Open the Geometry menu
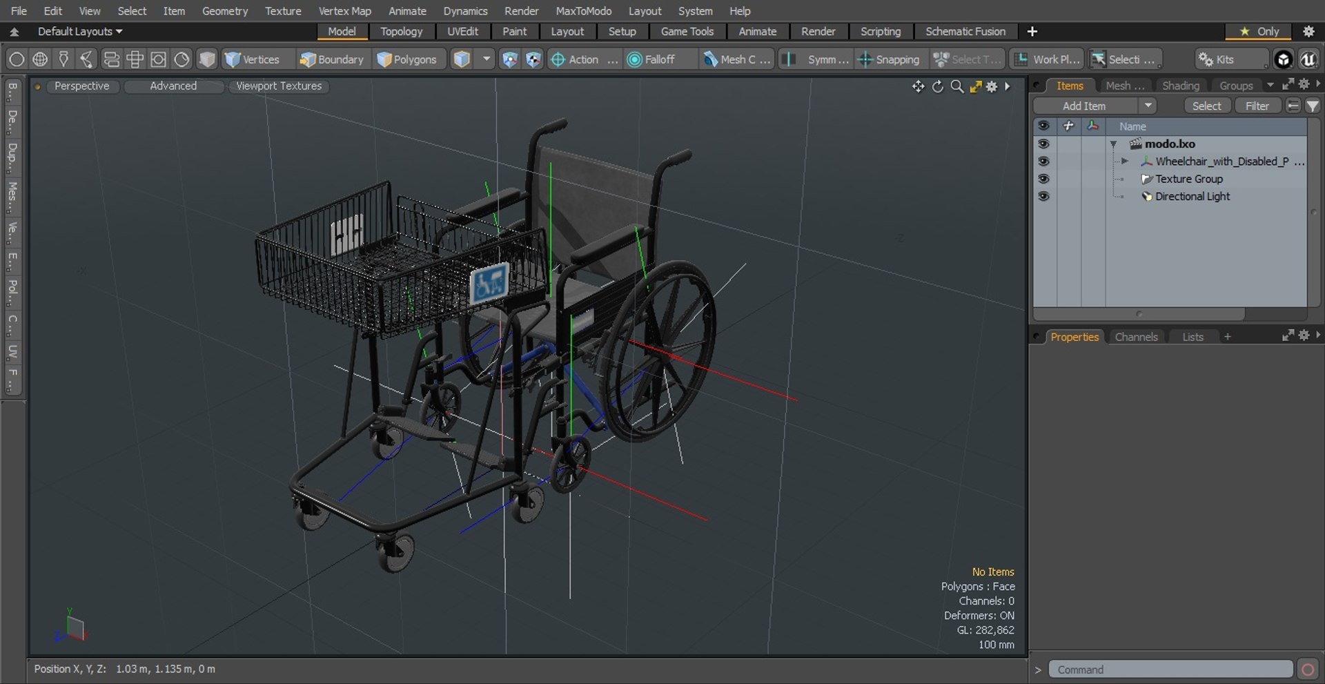 [224, 11]
